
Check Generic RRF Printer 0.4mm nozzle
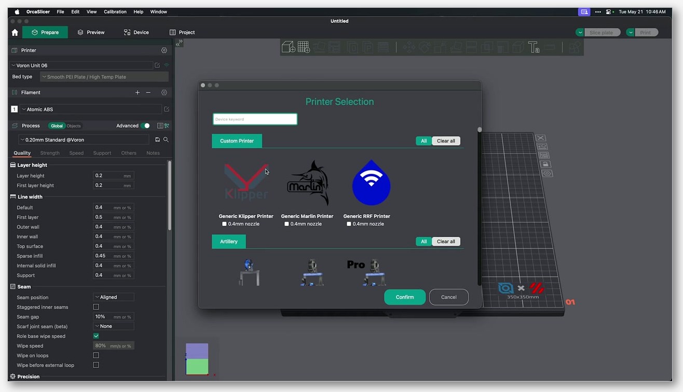(349, 224)
